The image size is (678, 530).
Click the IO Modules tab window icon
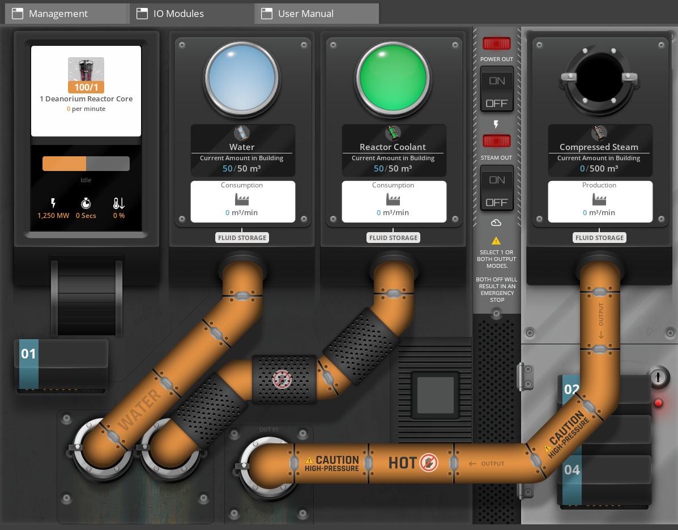coord(142,14)
